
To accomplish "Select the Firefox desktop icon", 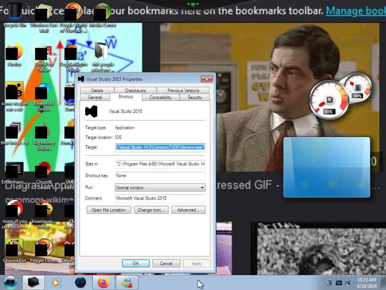I will [x=15, y=55].
